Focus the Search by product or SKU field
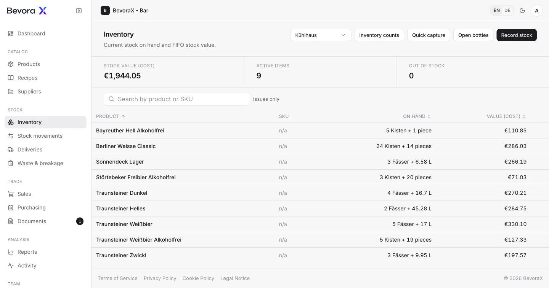This screenshot has height=288, width=549. [x=177, y=99]
